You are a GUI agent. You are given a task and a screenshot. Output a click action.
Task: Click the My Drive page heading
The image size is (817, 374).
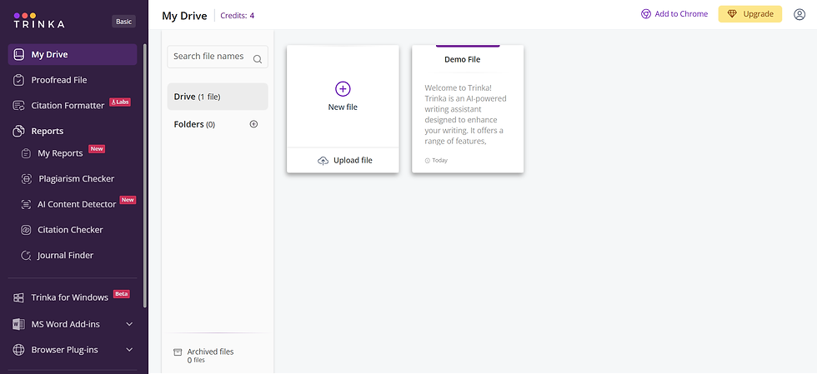tap(184, 16)
